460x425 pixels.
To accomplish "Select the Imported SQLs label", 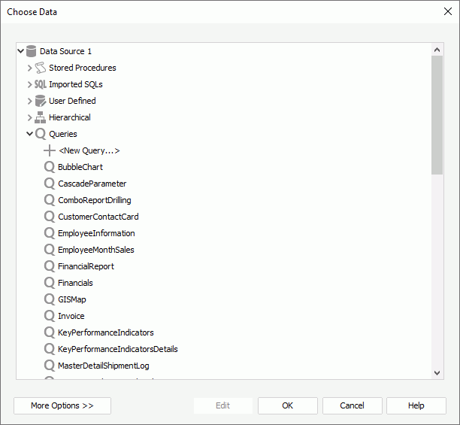I will [76, 84].
